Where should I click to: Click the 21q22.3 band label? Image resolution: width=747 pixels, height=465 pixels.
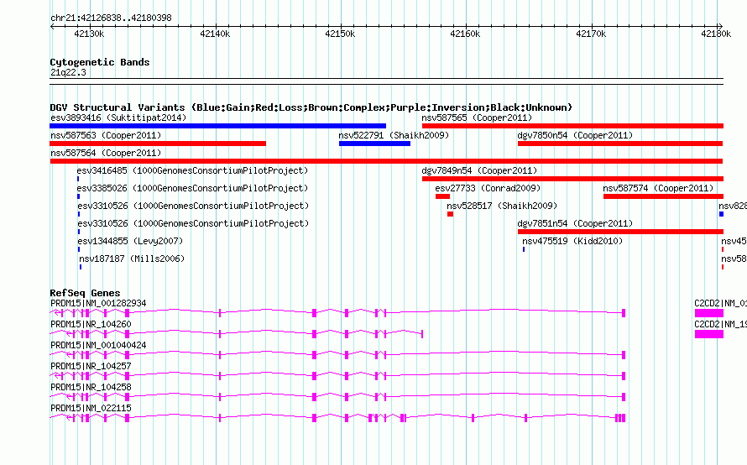pyautogui.click(x=68, y=72)
